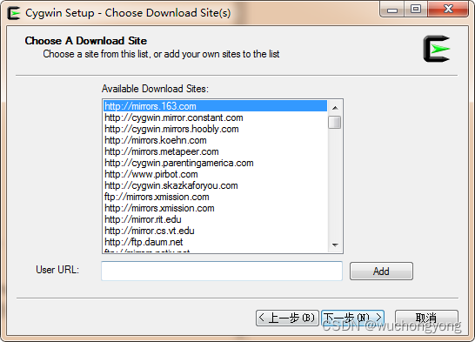This screenshot has width=475, height=342.
Task: Go back with the 上一步(B) button
Action: click(x=287, y=318)
